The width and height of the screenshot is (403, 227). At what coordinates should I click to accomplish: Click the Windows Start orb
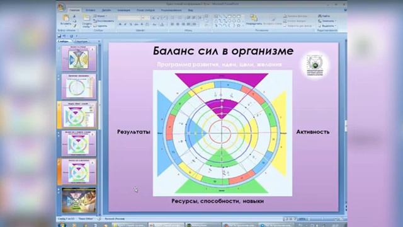(x=62, y=224)
